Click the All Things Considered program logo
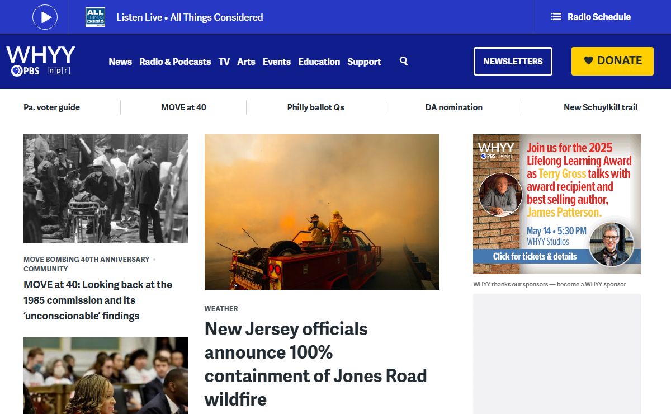671x414 pixels. pos(95,17)
